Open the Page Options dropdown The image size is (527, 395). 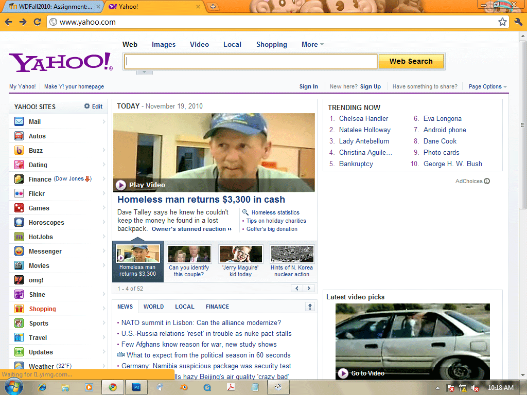tap(487, 86)
